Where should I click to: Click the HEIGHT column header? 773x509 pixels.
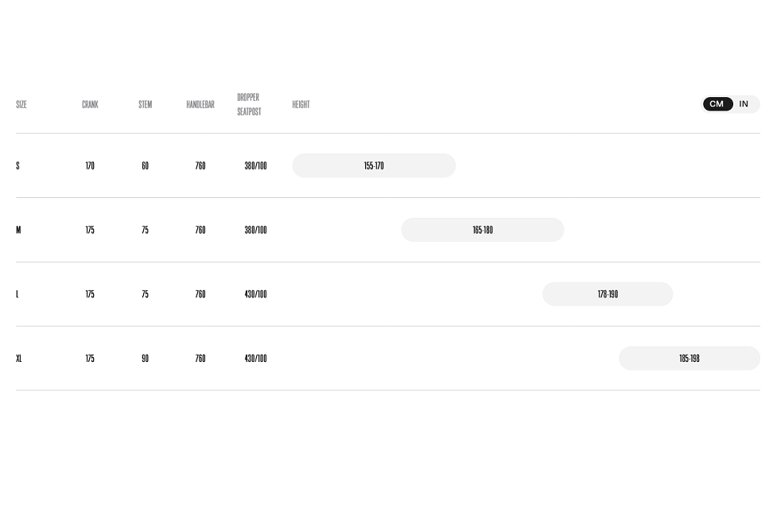(301, 104)
